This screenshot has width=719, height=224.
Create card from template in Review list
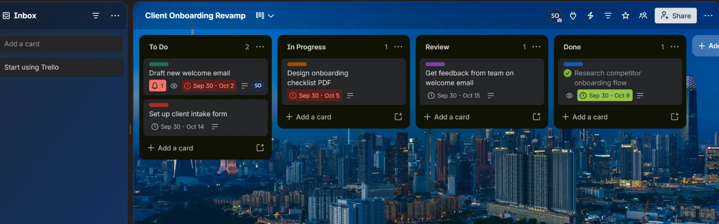click(537, 117)
